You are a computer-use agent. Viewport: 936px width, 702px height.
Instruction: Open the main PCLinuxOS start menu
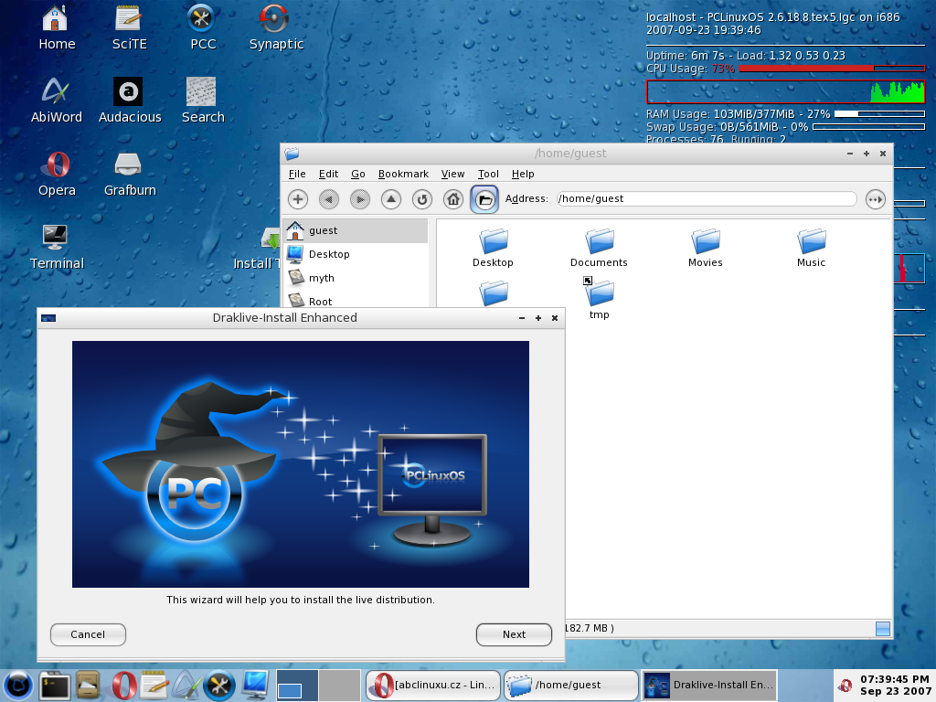[x=18, y=686]
